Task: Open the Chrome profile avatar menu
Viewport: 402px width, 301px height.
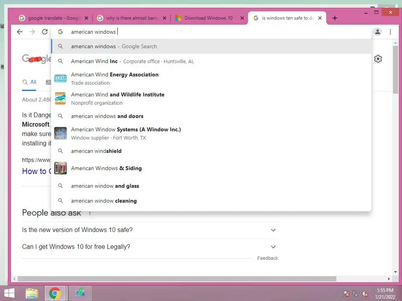Action: coord(378,32)
